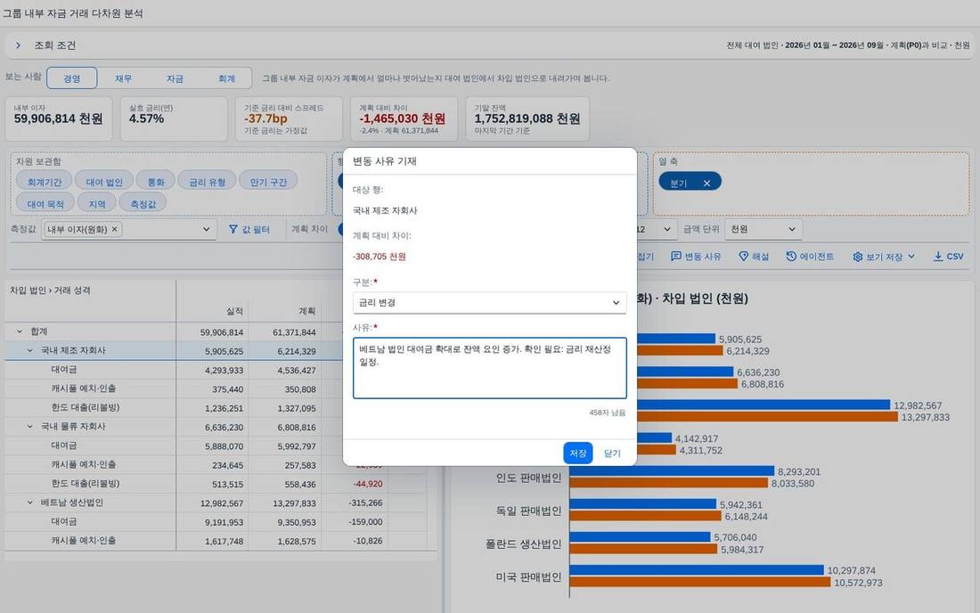Pick the 금리 유형 dimension chip

(x=207, y=182)
